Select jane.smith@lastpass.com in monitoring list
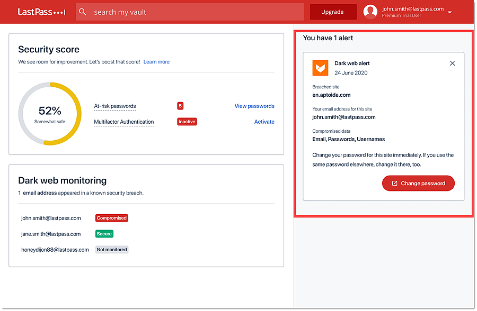The width and height of the screenshot is (477, 311). (51, 234)
